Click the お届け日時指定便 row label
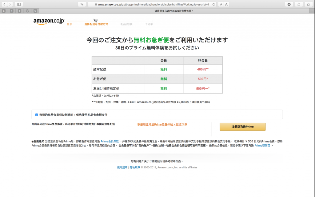The image size is (315, 197). tap(106, 88)
